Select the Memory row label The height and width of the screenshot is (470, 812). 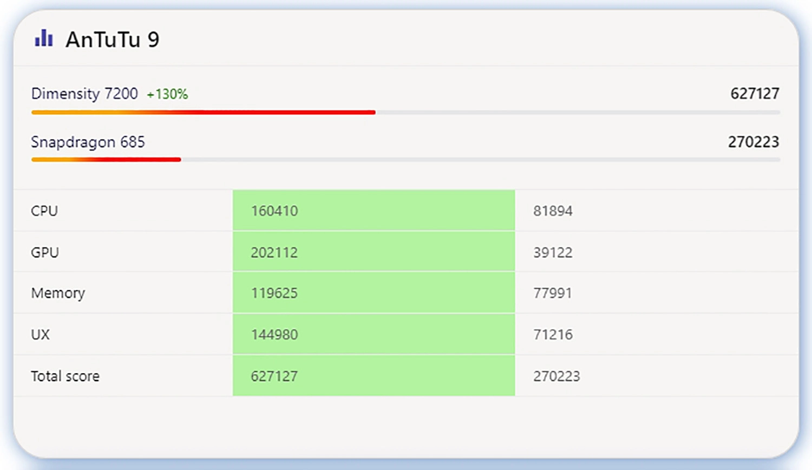pyautogui.click(x=58, y=293)
